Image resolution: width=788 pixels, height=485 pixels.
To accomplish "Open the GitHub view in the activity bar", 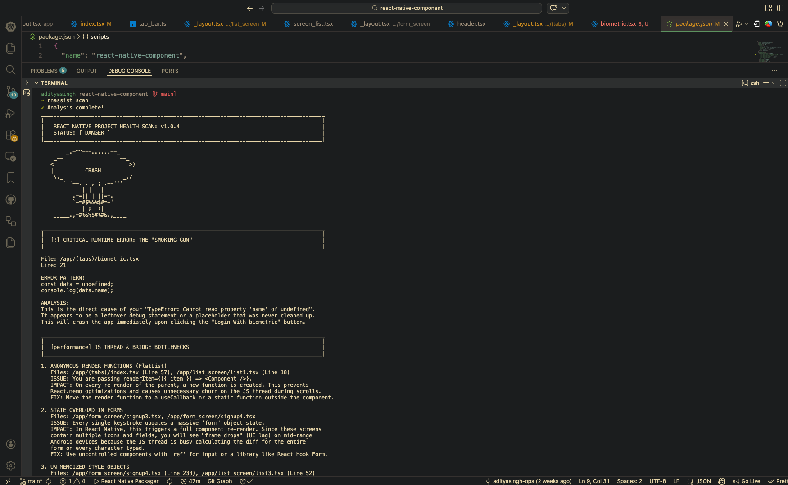I will click(11, 199).
